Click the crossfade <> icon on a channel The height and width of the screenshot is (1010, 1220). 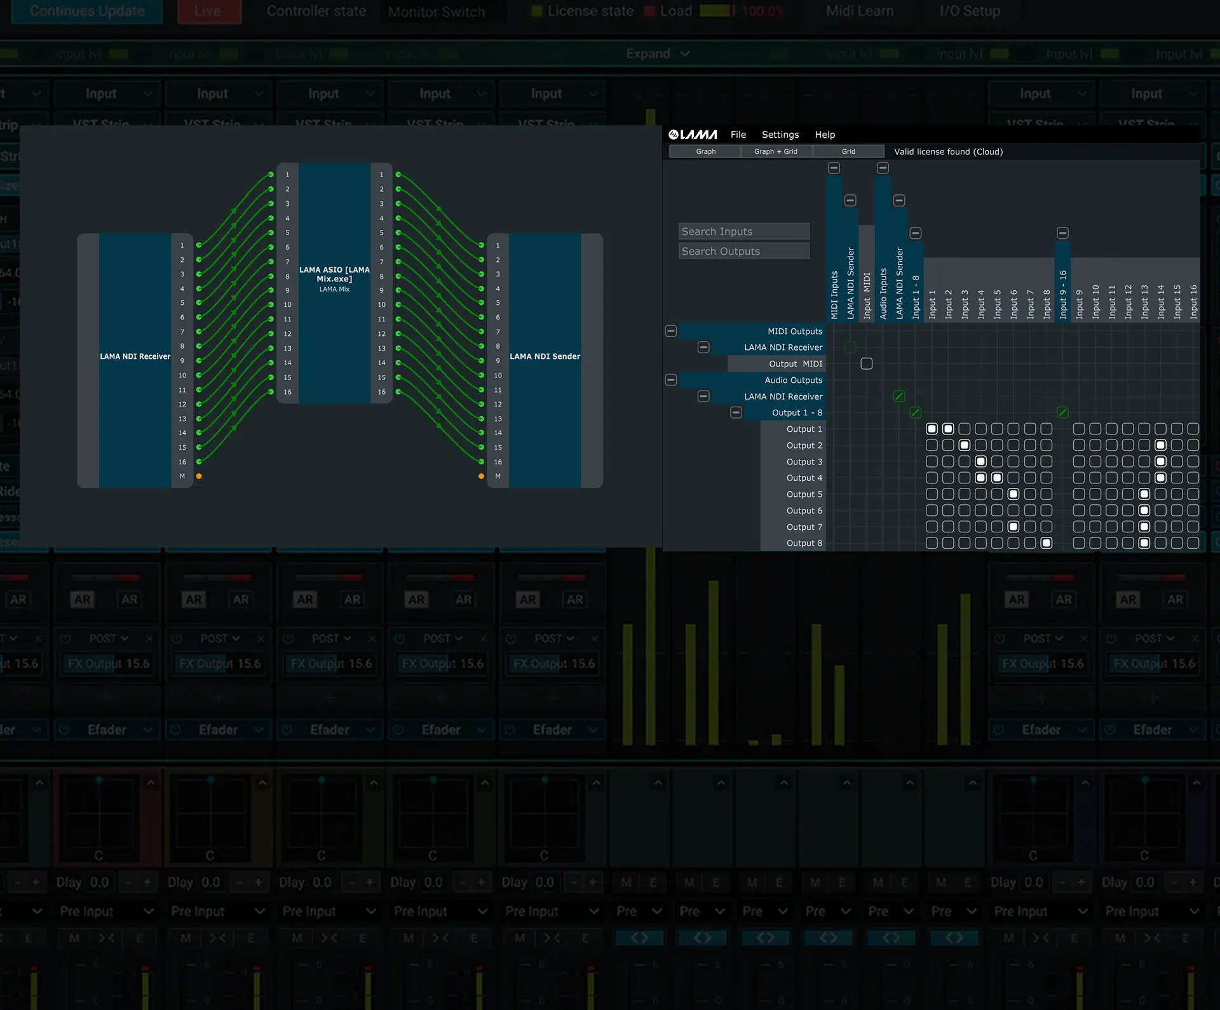[x=639, y=937]
